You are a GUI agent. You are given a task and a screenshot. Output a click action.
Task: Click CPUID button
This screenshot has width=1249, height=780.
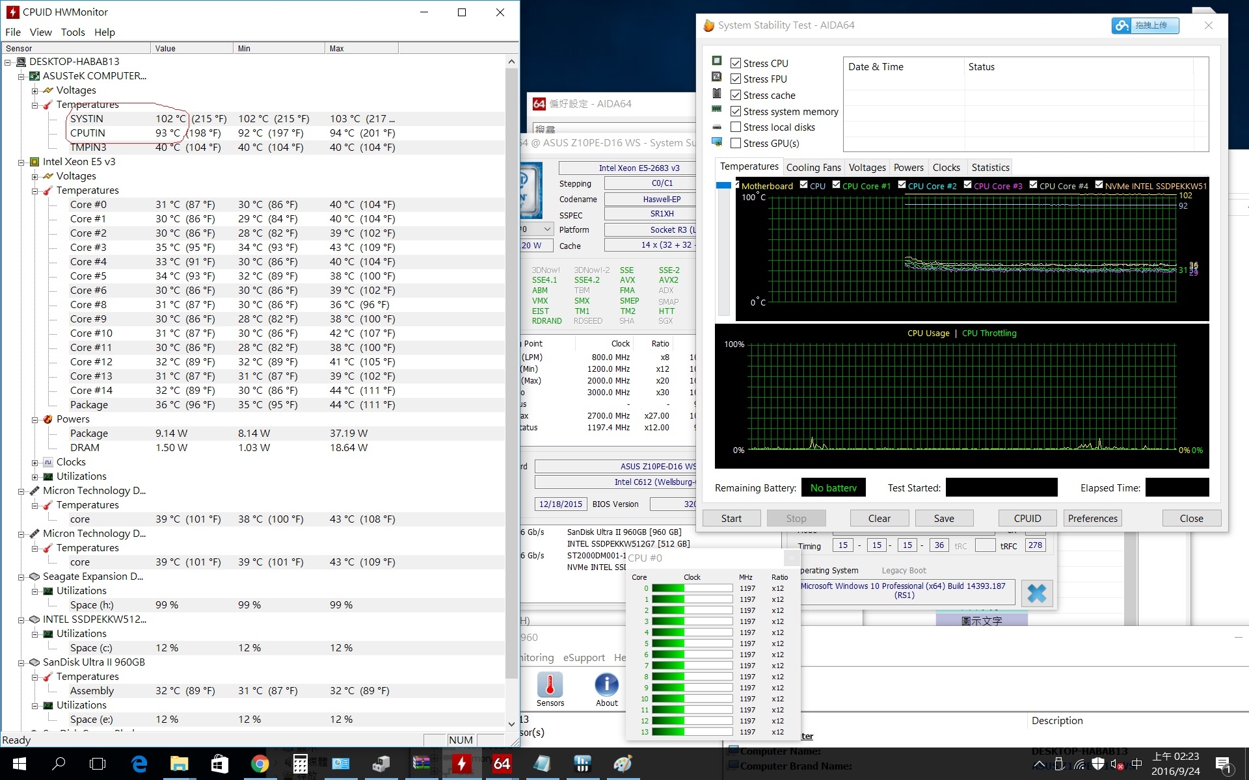1027,518
